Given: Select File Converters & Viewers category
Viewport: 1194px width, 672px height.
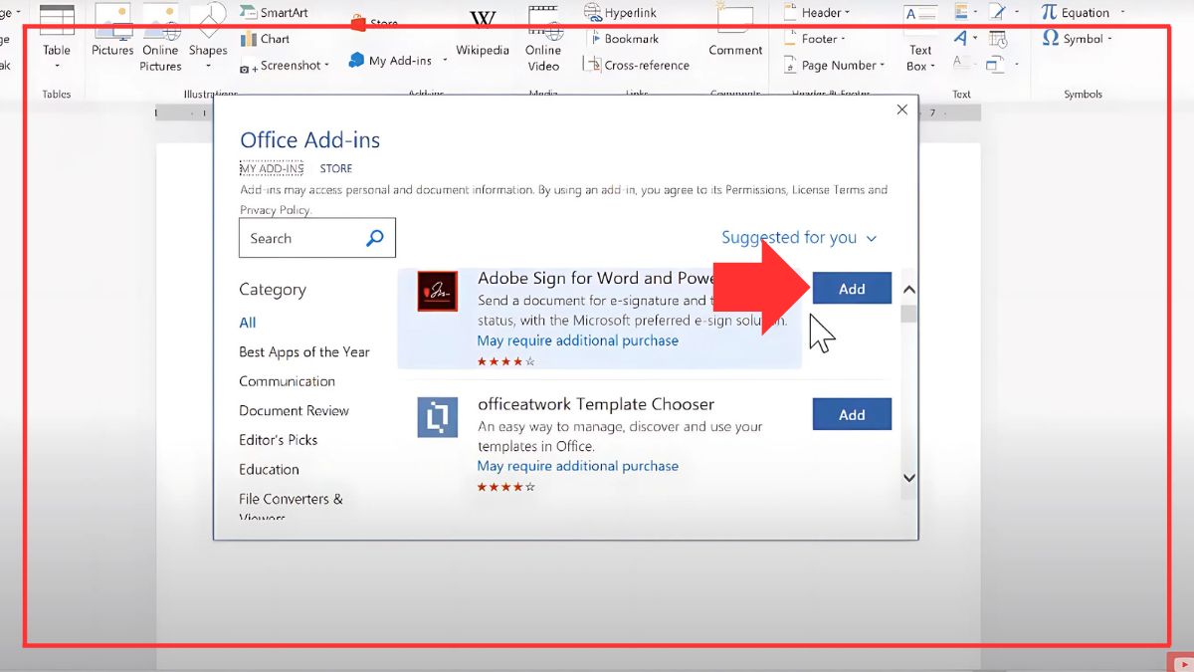Looking at the screenshot, I should click(x=291, y=506).
